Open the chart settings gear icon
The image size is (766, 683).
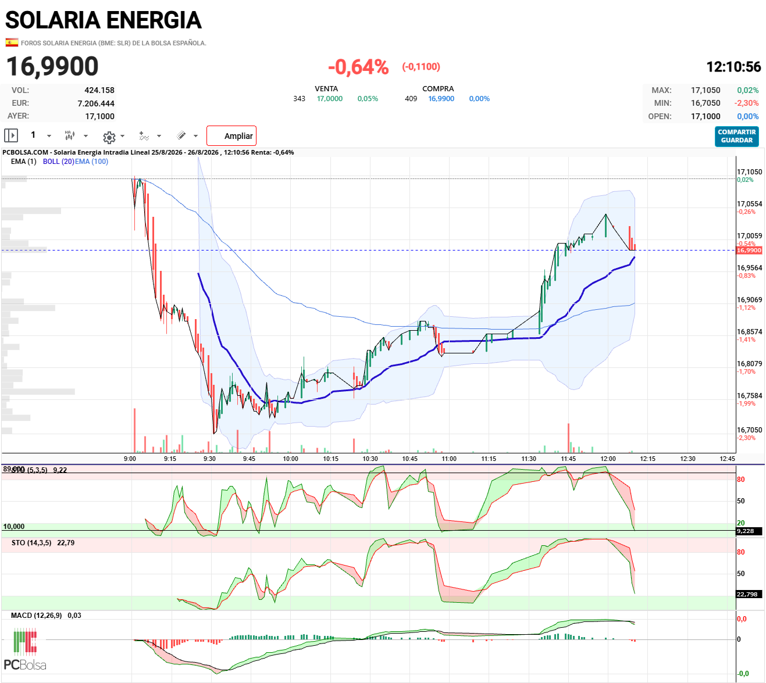click(x=109, y=137)
